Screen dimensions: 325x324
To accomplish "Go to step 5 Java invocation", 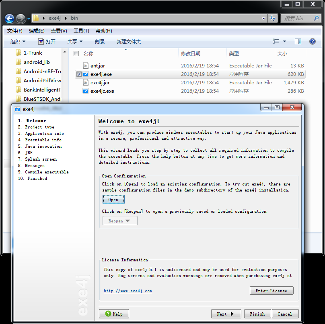I will [x=40, y=146].
